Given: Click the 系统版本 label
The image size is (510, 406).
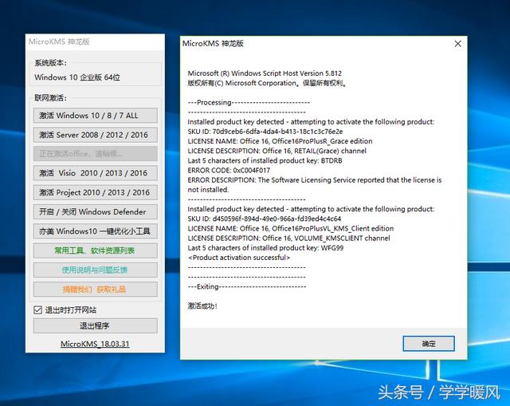Looking at the screenshot, I should coord(51,63).
